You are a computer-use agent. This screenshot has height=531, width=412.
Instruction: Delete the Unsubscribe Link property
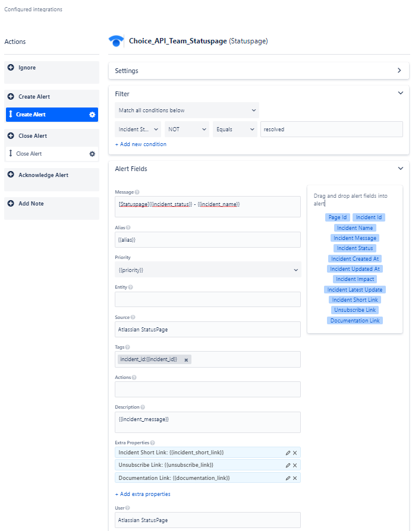click(295, 465)
